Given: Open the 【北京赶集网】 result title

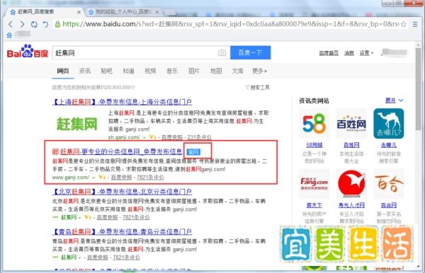Looking at the screenshot, I should tap(123, 192).
